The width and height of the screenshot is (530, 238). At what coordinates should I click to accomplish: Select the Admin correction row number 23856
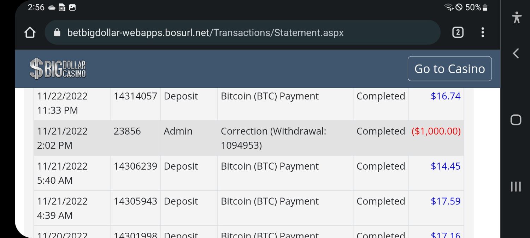tap(127, 131)
